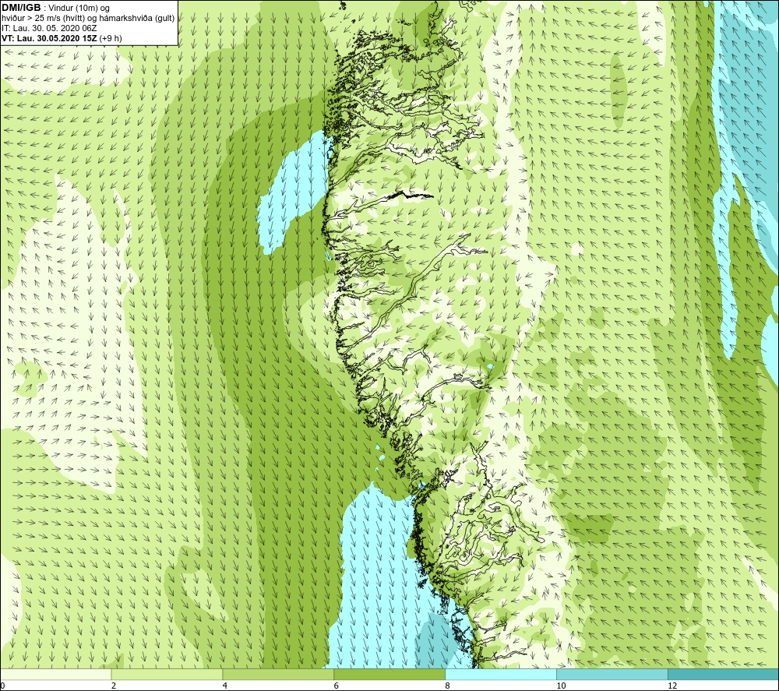This screenshot has height=691, width=779.
Task: Click the scale label '2'
Action: point(114,686)
